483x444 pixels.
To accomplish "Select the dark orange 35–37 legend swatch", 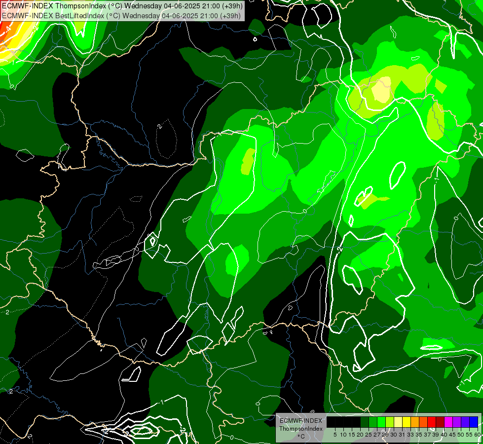I will 423,422.
